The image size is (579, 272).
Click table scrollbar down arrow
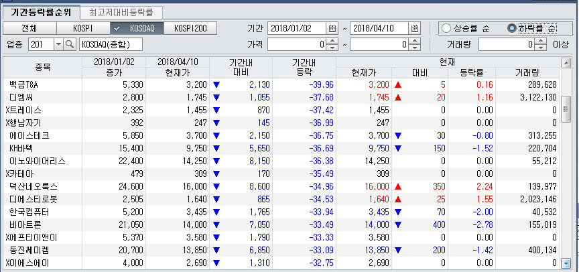tap(566, 263)
